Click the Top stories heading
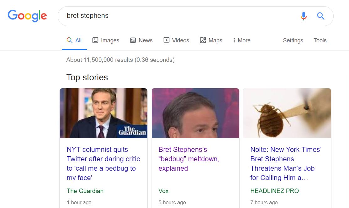The image size is (349, 208). (x=87, y=77)
